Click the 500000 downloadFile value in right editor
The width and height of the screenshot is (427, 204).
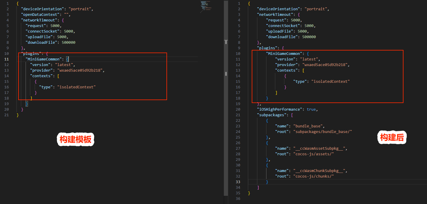pyautogui.click(x=309, y=37)
